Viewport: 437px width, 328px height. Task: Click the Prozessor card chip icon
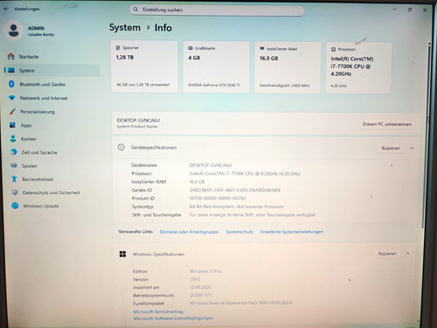(x=334, y=49)
